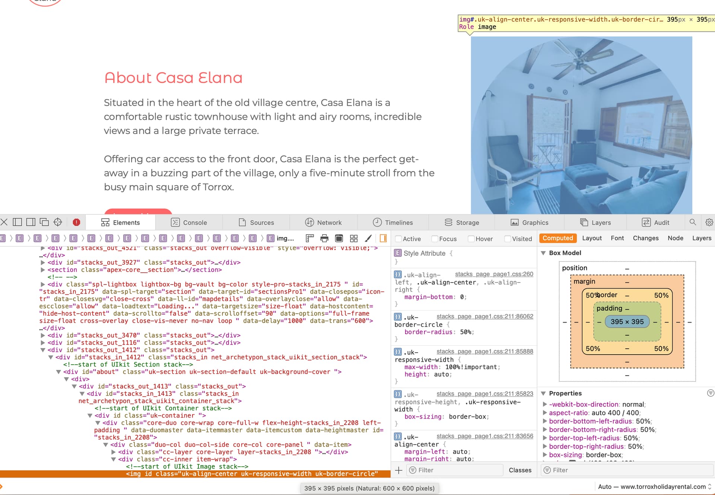This screenshot has width=715, height=495.
Task: Select the Computed sidebar tab
Action: tap(557, 238)
